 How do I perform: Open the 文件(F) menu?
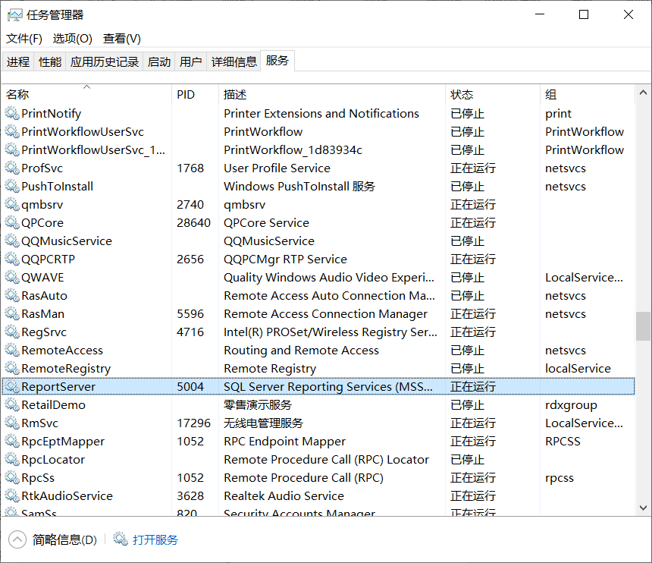pos(24,39)
